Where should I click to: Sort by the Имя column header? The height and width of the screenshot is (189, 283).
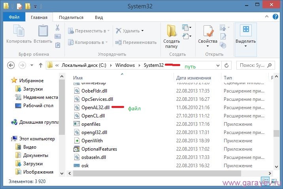(x=78, y=77)
